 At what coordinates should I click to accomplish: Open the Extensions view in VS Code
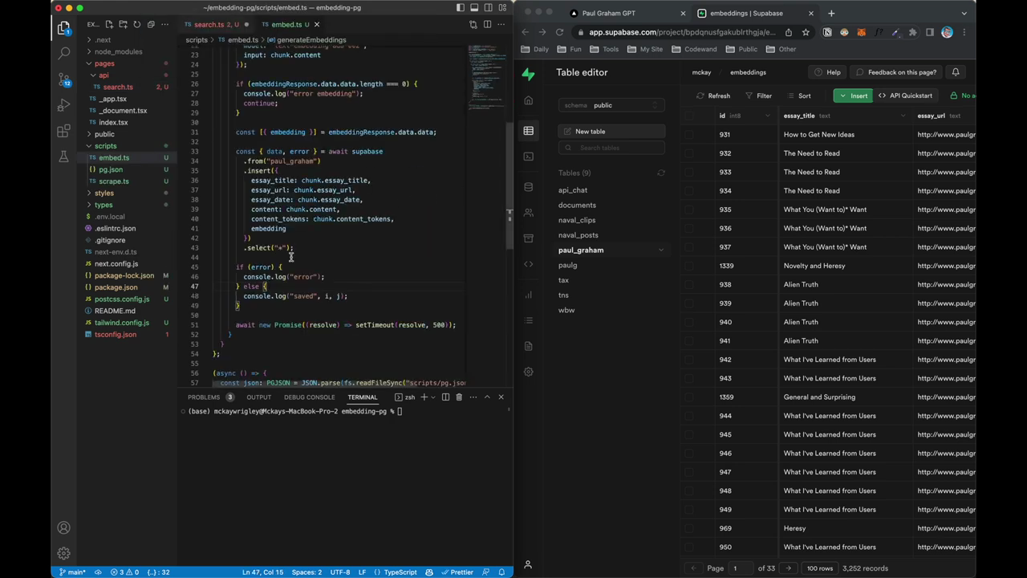[63, 131]
